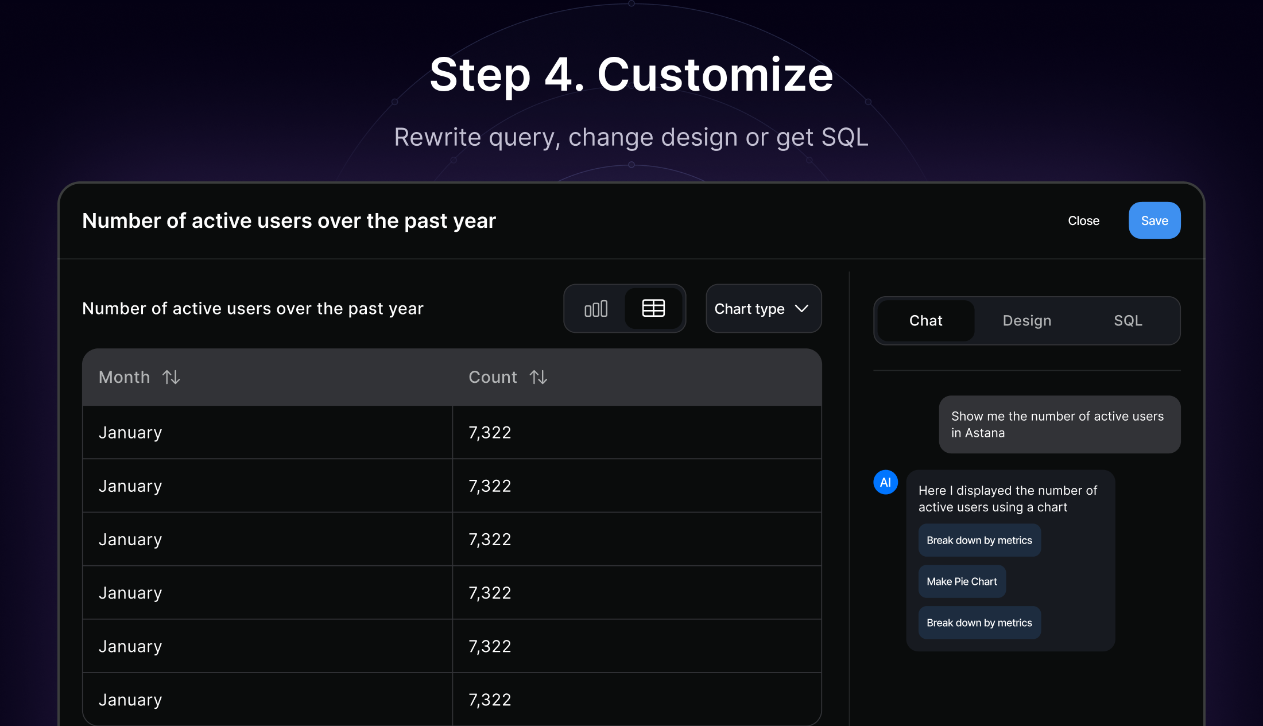Sort by Month column arrows
Screen dimensions: 1263x726
point(171,377)
